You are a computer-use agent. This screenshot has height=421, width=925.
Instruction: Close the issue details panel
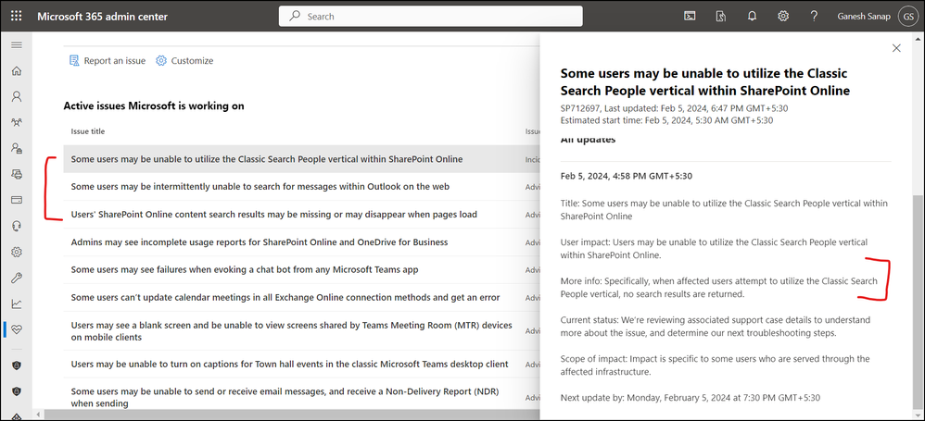pyautogui.click(x=895, y=48)
